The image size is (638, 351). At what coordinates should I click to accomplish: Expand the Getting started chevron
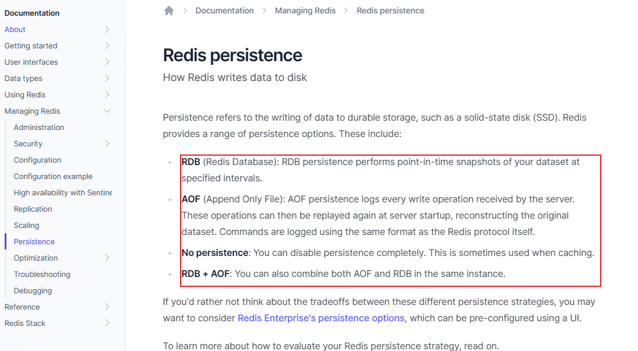point(107,45)
